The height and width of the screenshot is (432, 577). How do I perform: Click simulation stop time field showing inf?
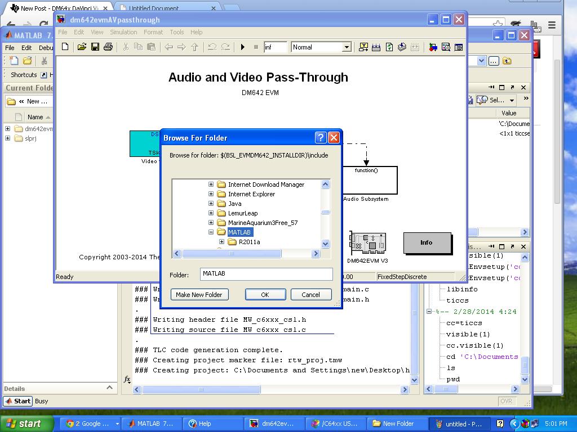coord(275,47)
